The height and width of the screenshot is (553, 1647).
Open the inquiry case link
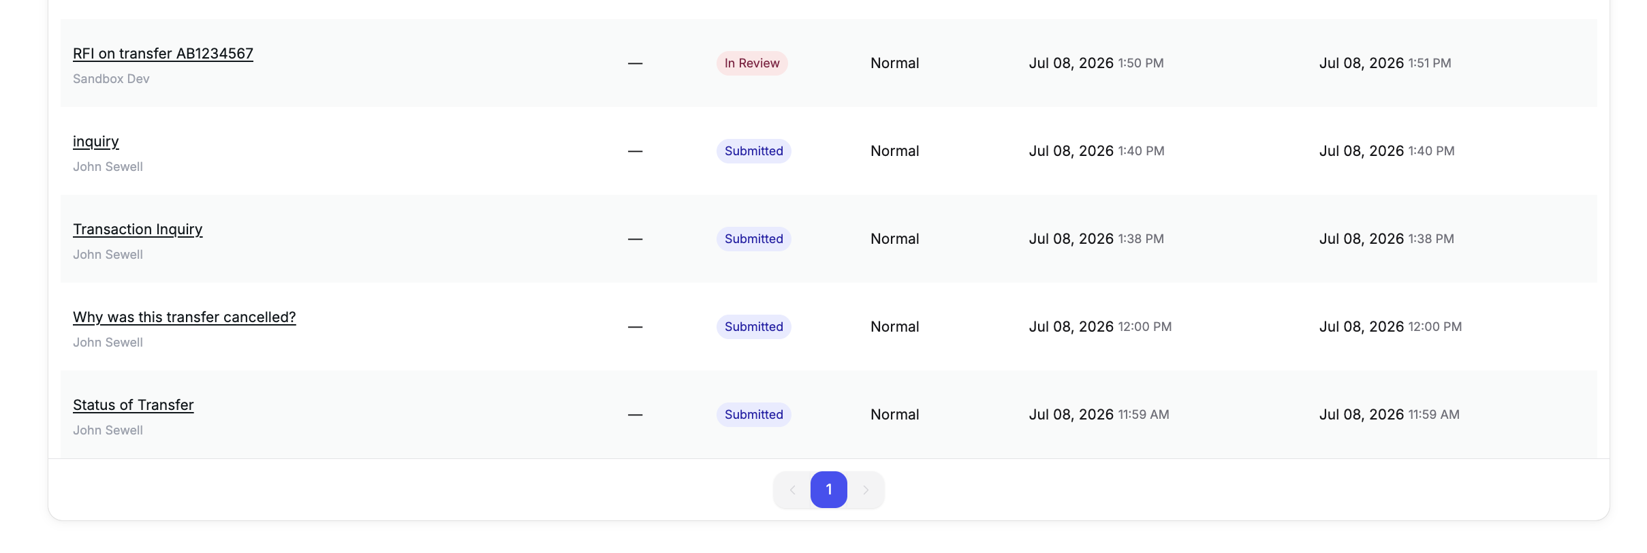tap(96, 142)
